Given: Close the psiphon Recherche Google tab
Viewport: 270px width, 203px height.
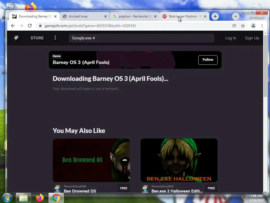Looking at the screenshot, I should [155, 16].
